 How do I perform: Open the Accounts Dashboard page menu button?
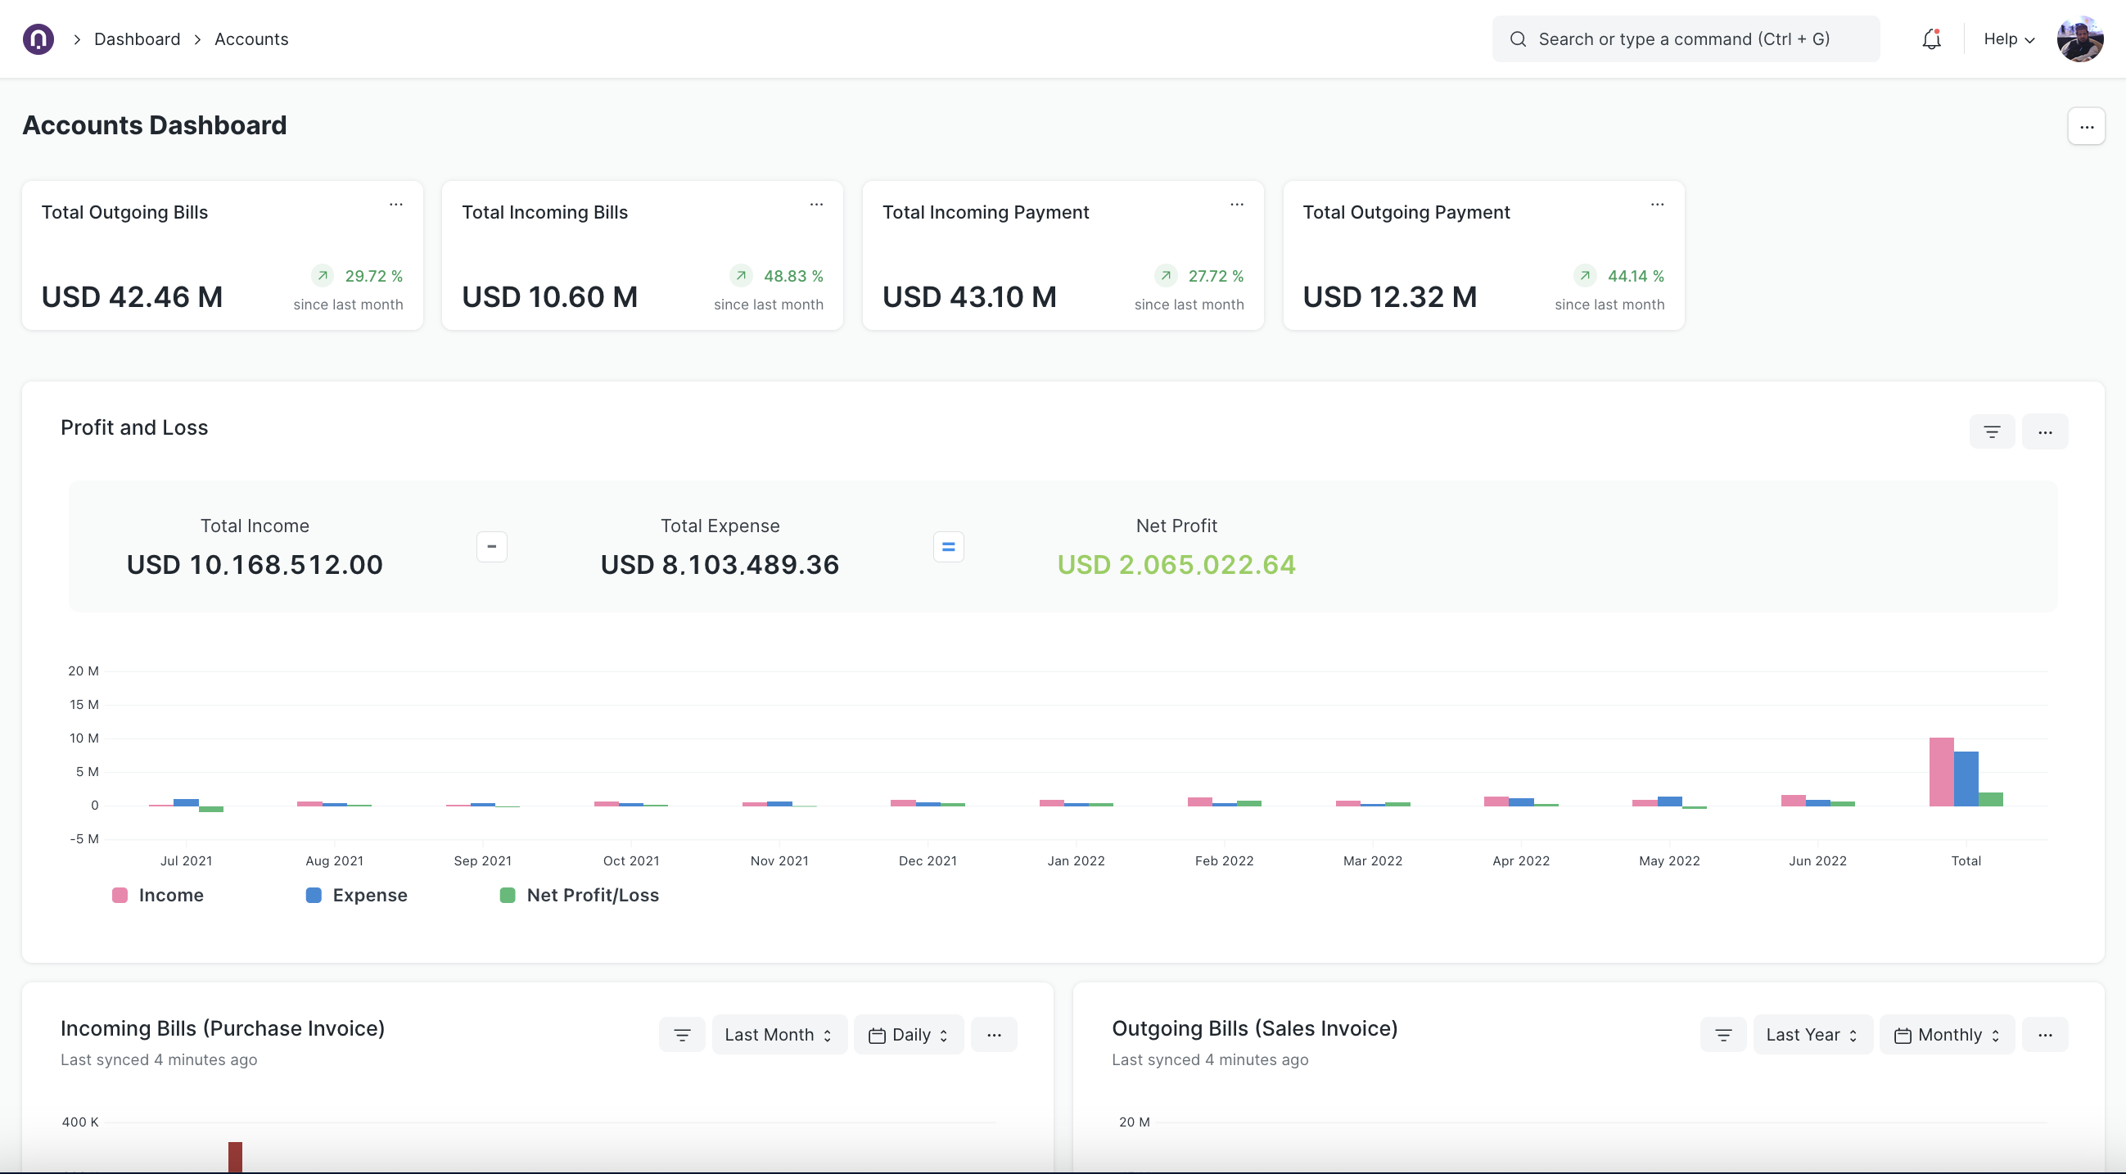pyautogui.click(x=2086, y=126)
